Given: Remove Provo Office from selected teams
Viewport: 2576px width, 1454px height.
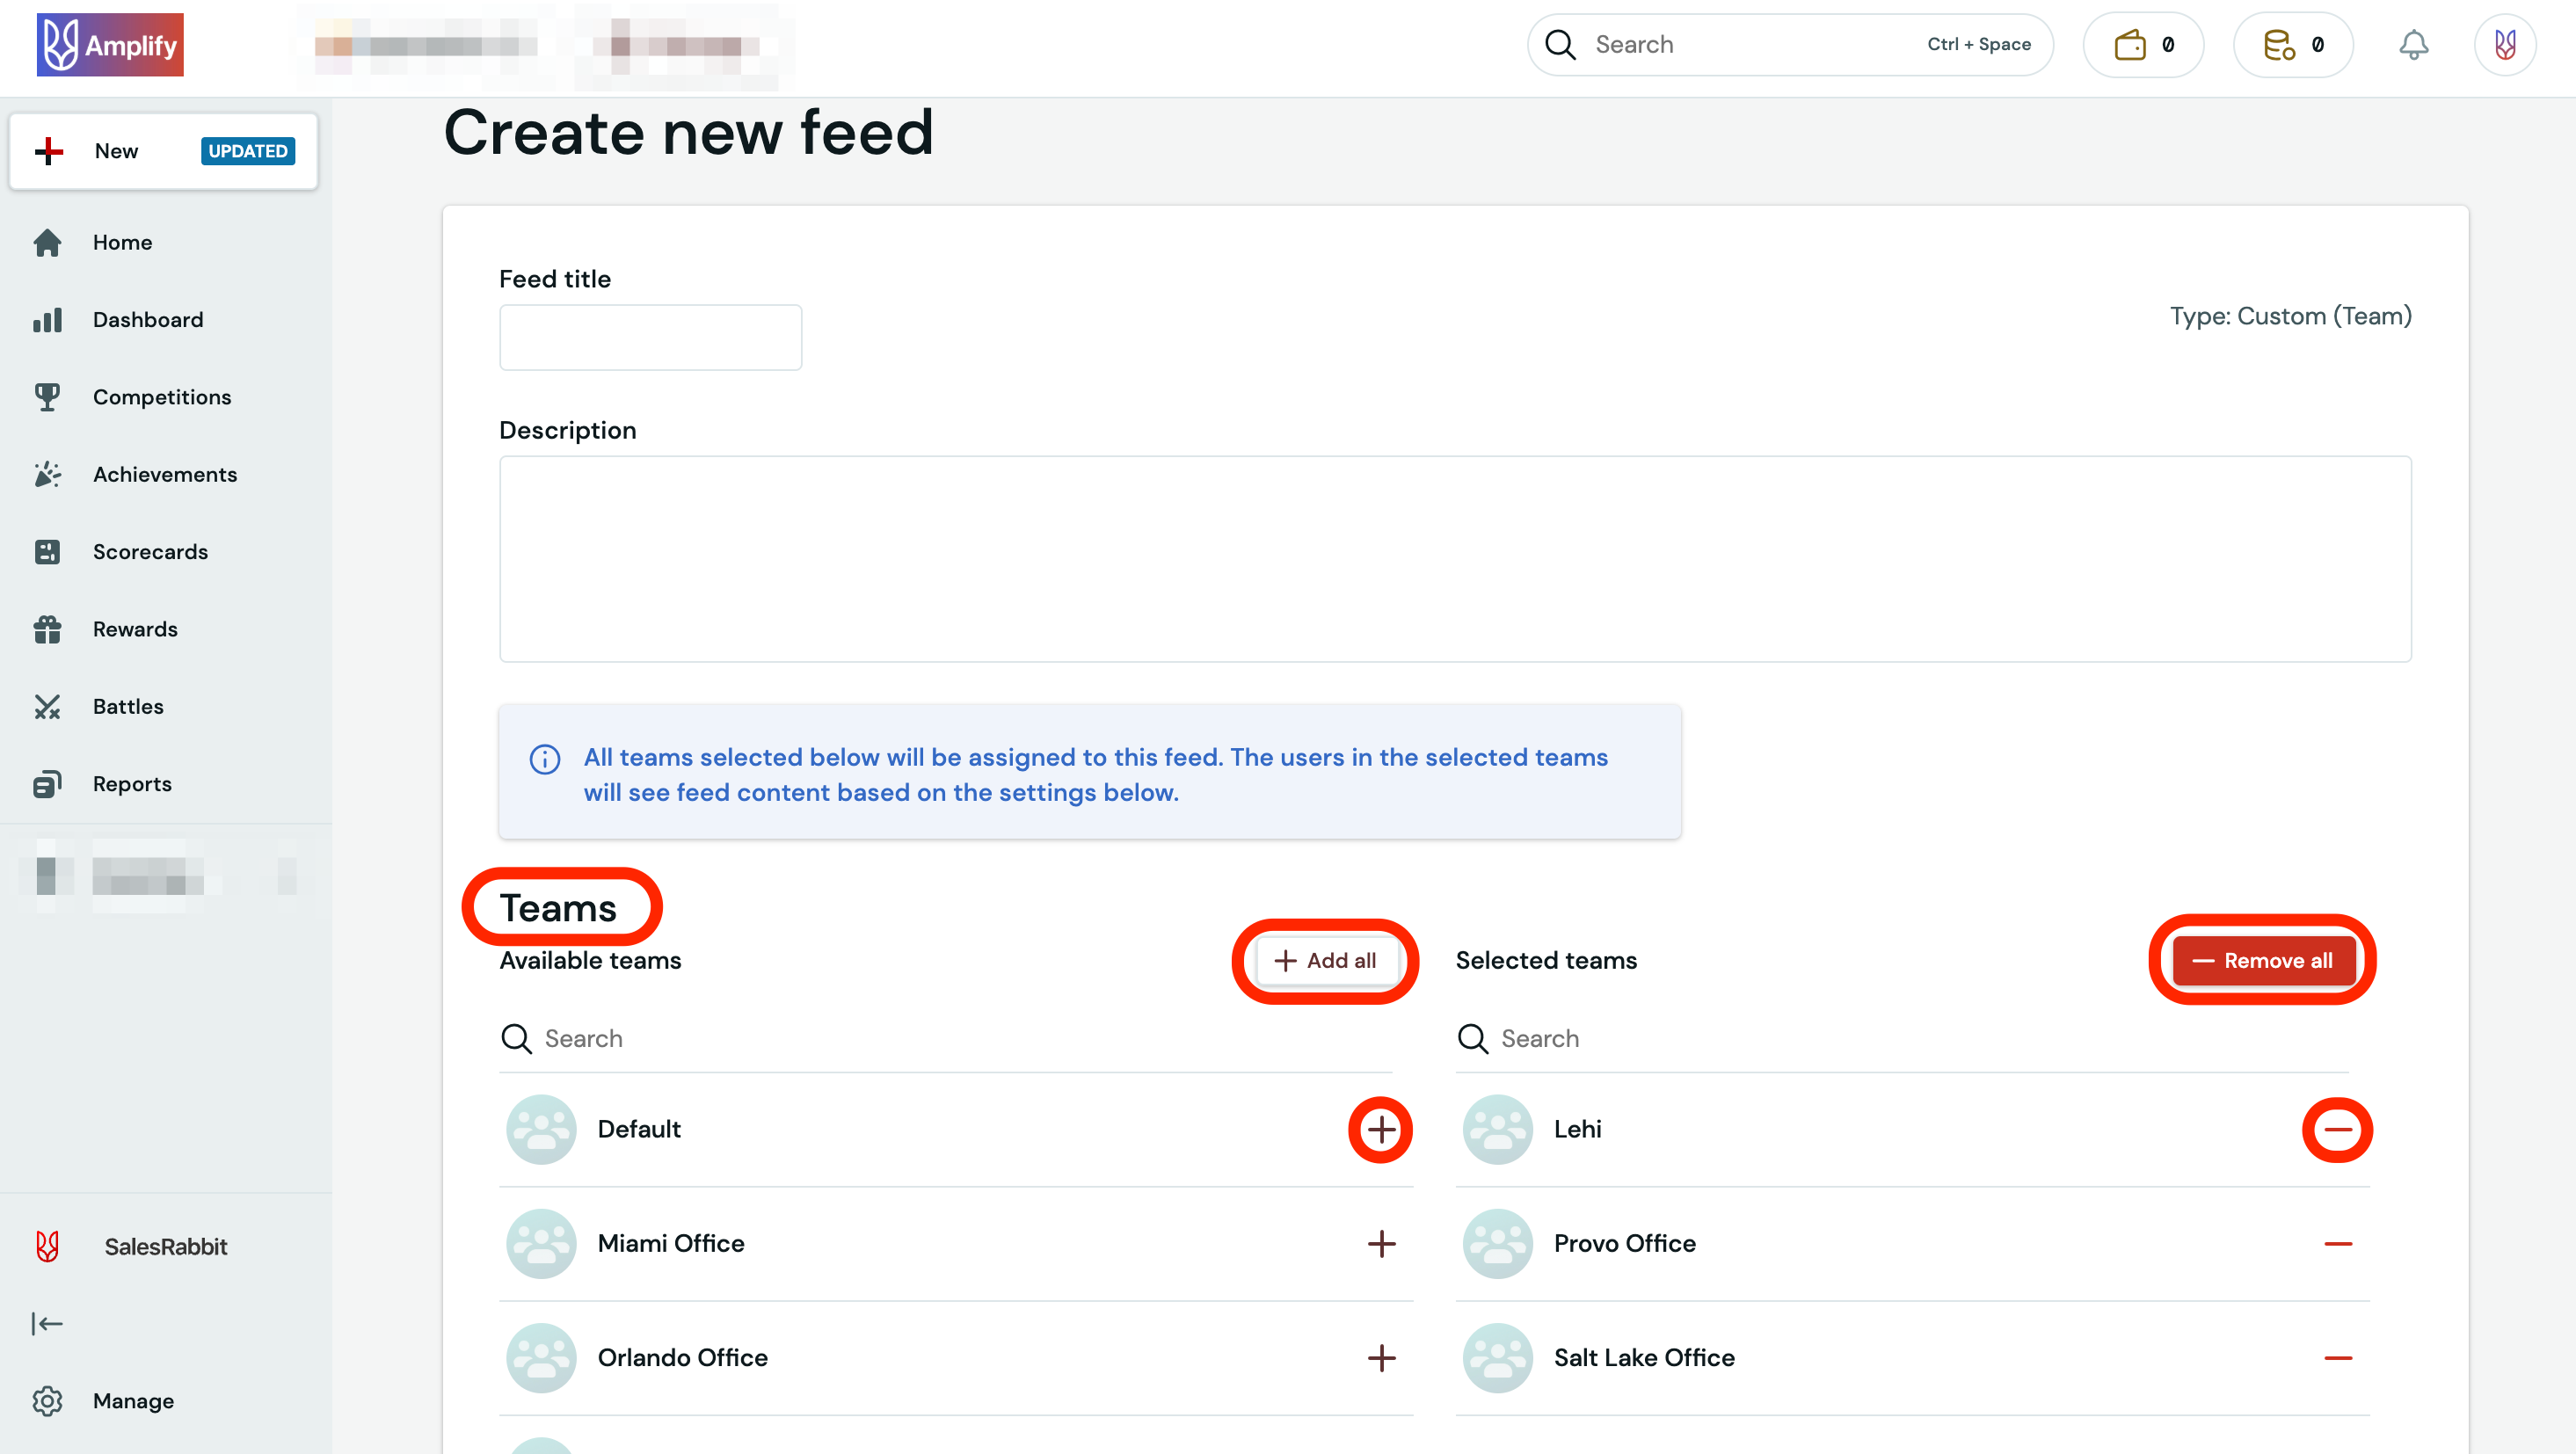Looking at the screenshot, I should click(x=2337, y=1244).
